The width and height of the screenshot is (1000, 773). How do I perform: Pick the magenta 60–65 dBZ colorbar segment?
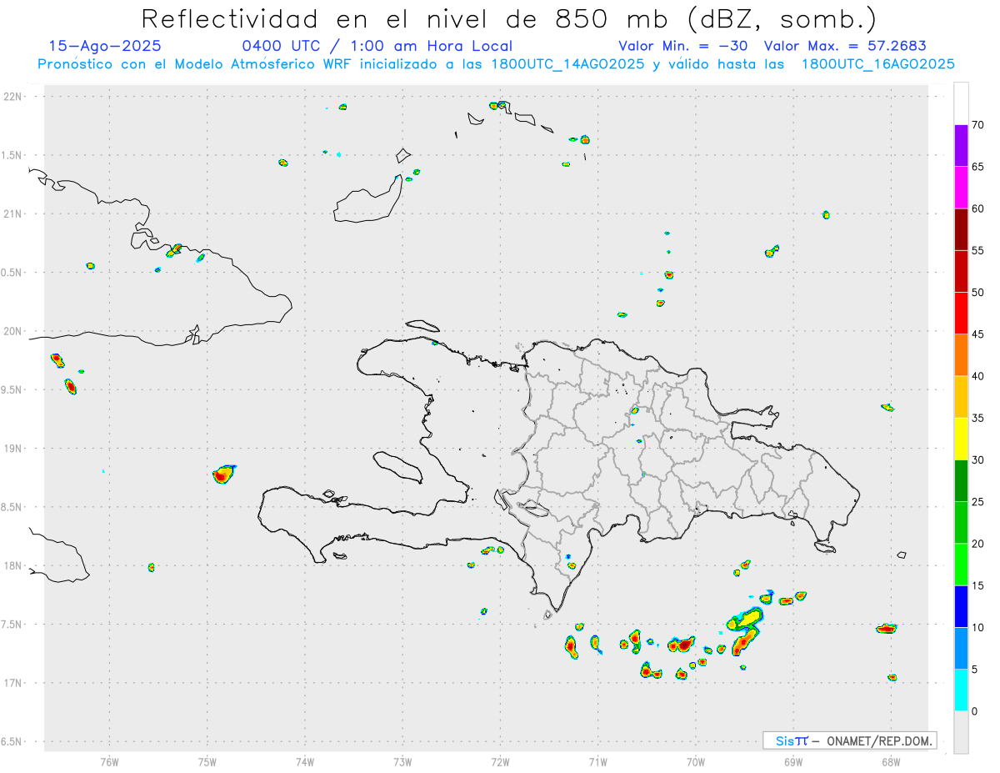coord(961,188)
